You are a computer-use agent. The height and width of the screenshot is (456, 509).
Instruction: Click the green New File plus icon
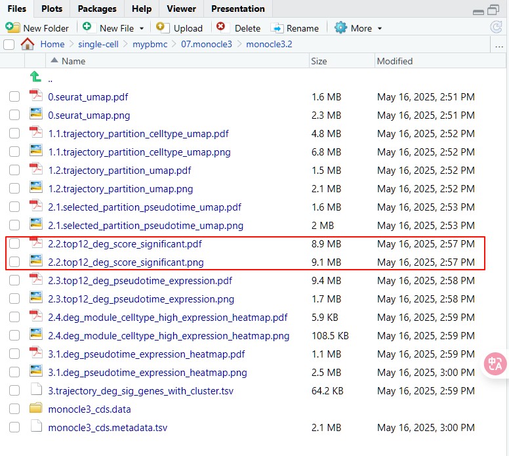pos(87,27)
